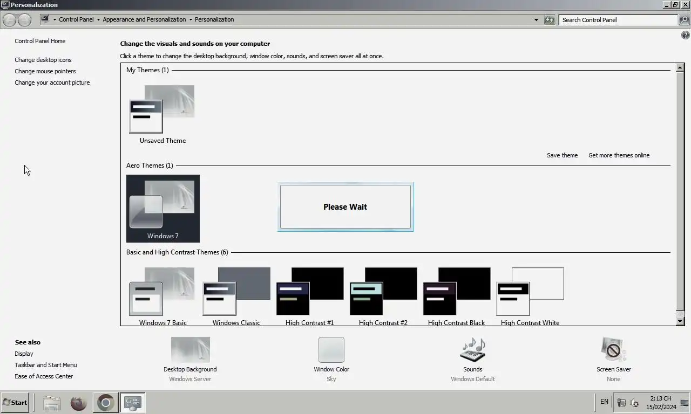Open the Window Color icon
691x414 pixels.
[331, 350]
